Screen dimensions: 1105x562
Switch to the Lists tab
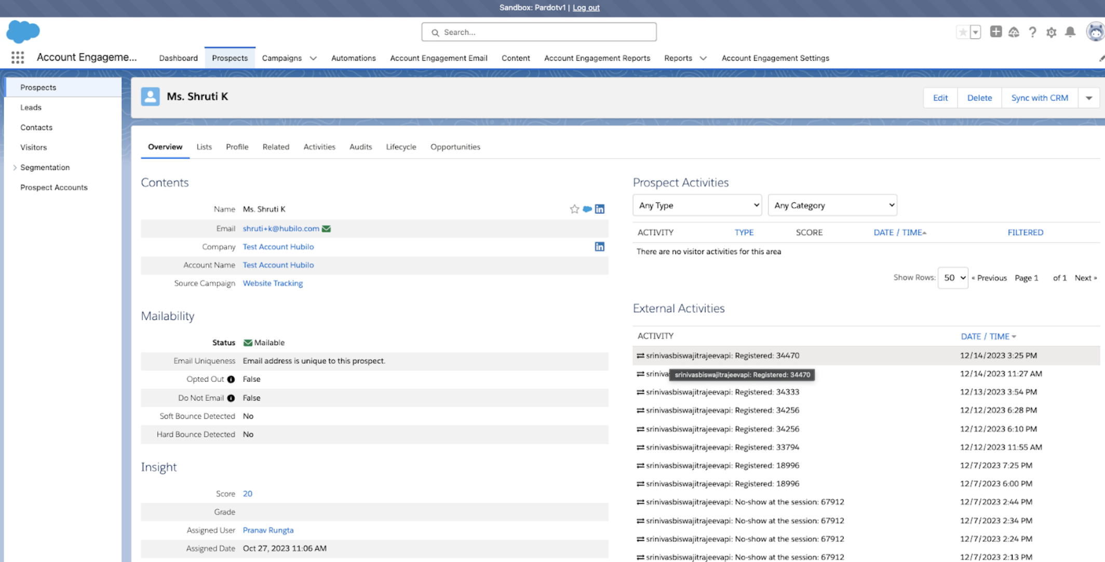click(204, 147)
